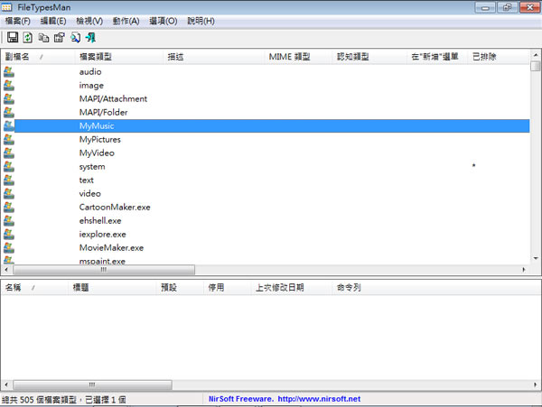Click the icon beside the text row
Viewport: 542px width, 407px height.
(9, 180)
